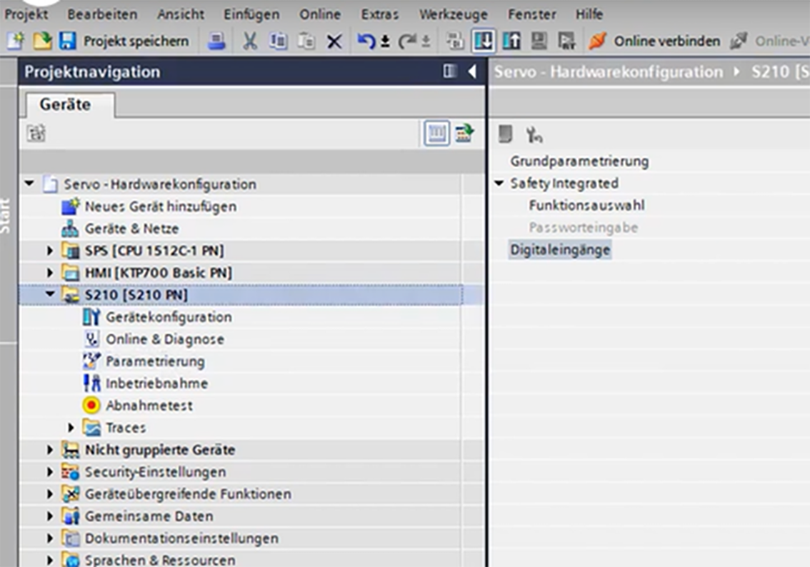Click the Cut scissors icon
Screen dimensions: 810x567
250,41
